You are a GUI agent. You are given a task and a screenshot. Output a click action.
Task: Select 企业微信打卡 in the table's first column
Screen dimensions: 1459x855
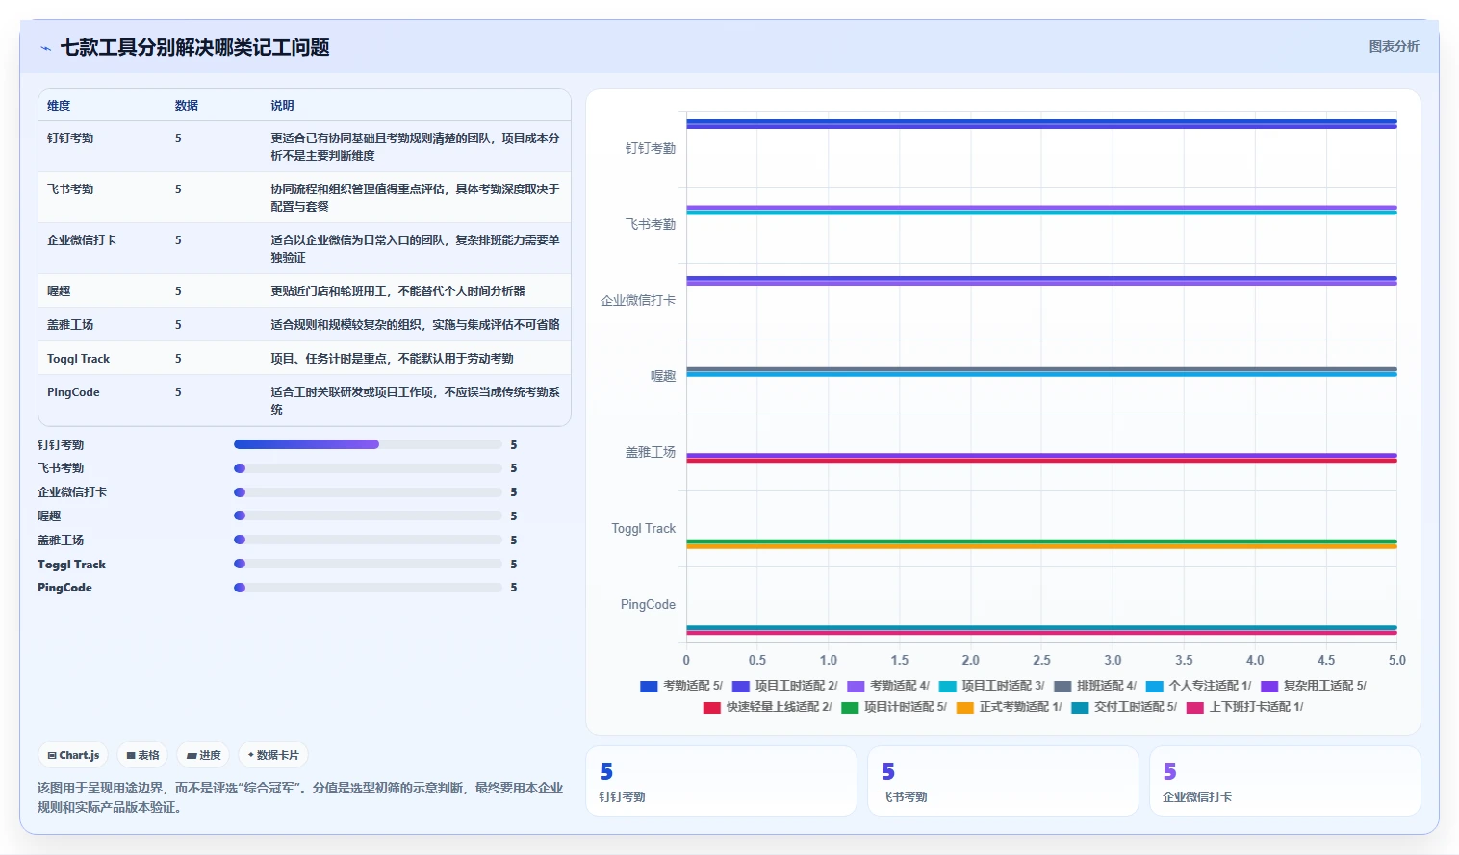pos(82,240)
